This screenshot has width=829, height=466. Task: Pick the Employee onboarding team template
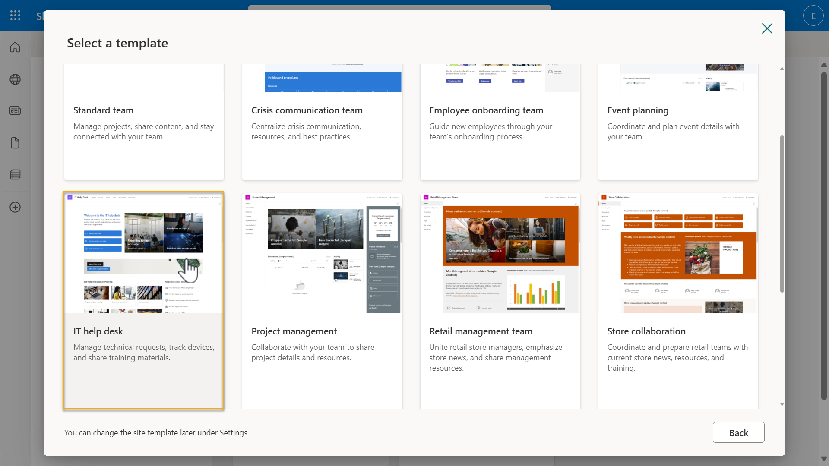click(x=500, y=122)
